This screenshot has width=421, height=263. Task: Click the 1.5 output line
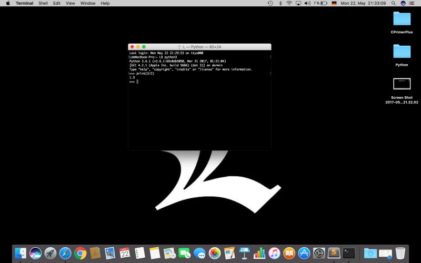[x=132, y=77]
